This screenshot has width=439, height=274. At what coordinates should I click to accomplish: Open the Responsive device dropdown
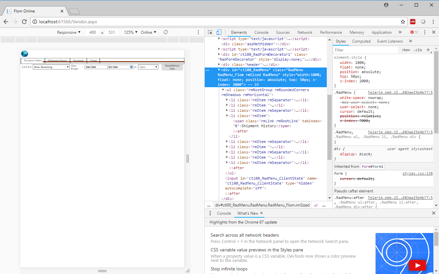[x=69, y=32]
